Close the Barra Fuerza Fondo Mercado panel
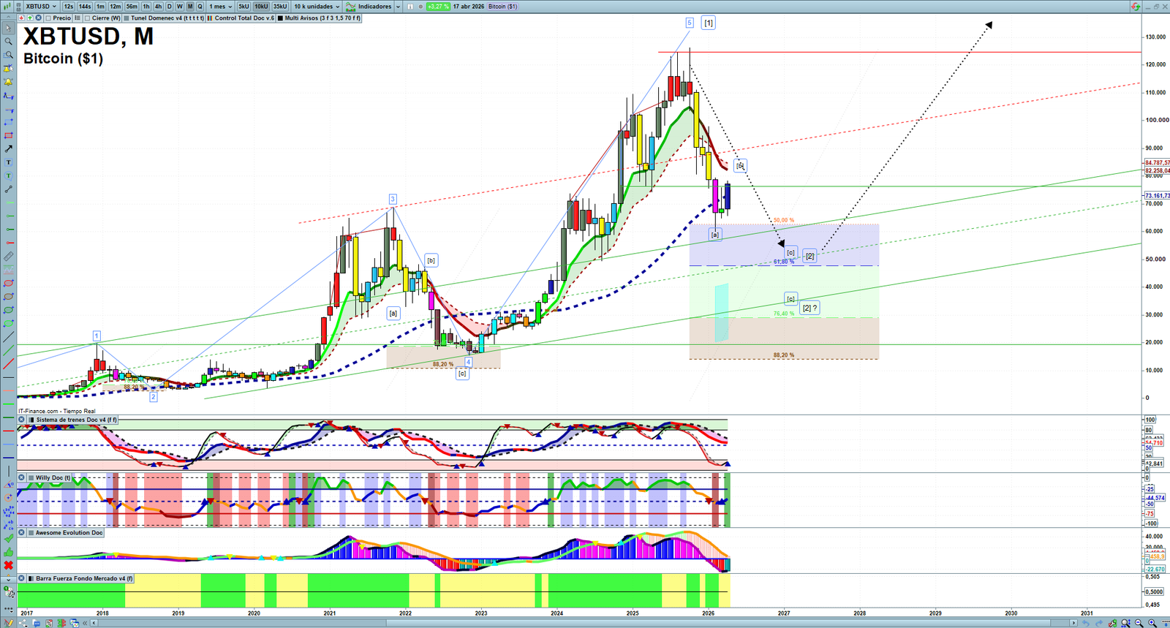 click(x=21, y=578)
